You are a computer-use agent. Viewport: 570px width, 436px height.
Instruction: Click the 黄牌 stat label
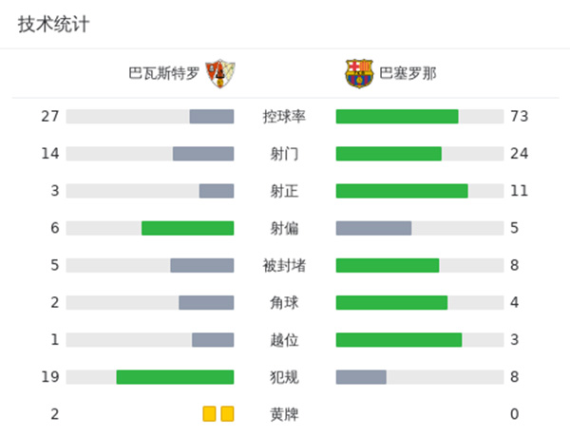click(284, 414)
